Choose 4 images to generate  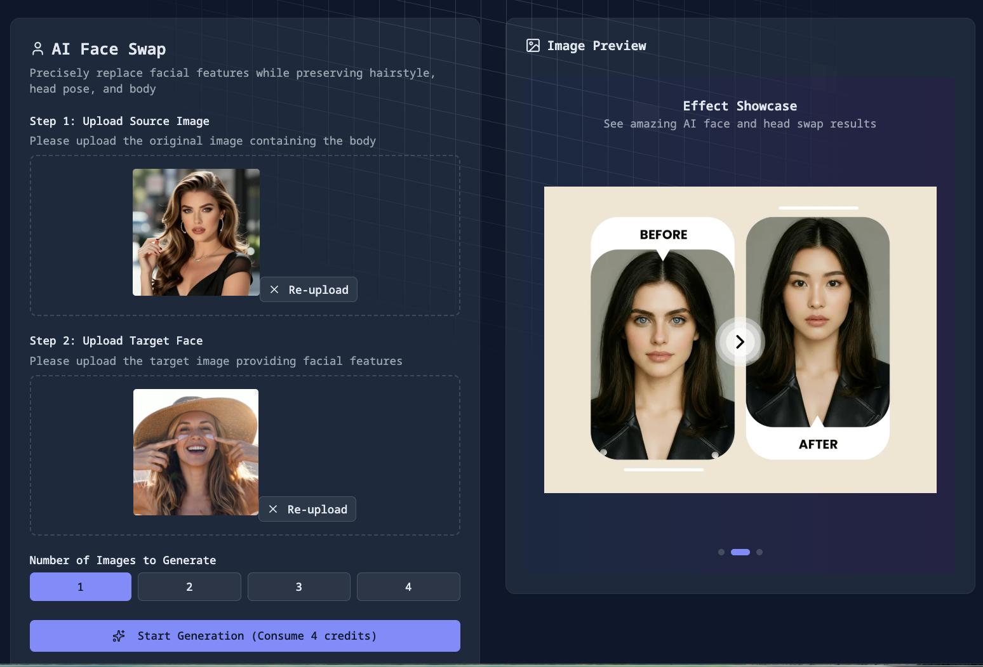click(x=408, y=586)
